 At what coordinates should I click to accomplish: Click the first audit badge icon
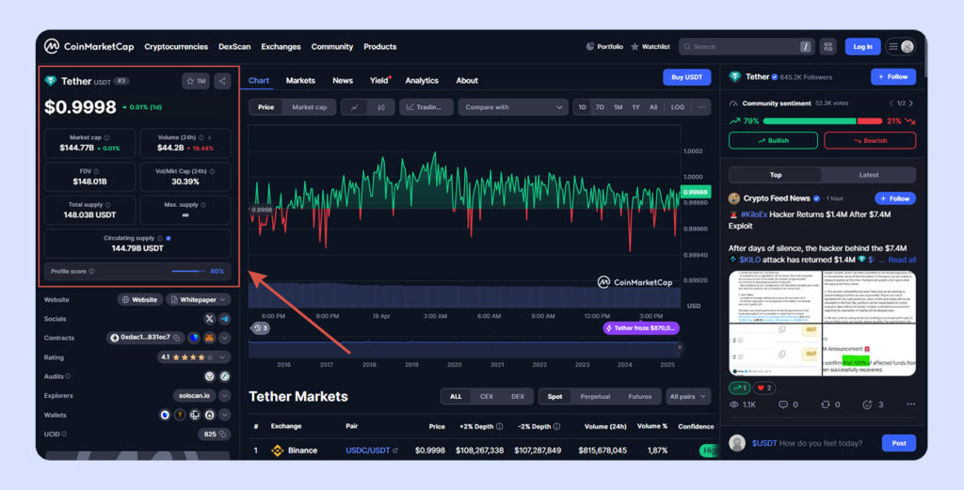210,376
